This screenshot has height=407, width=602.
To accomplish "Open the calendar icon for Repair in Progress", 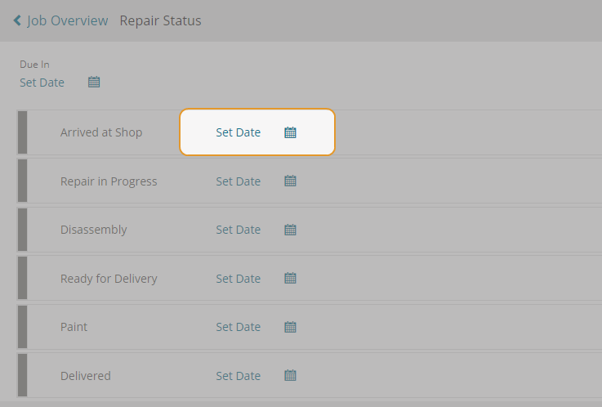I will (x=290, y=181).
